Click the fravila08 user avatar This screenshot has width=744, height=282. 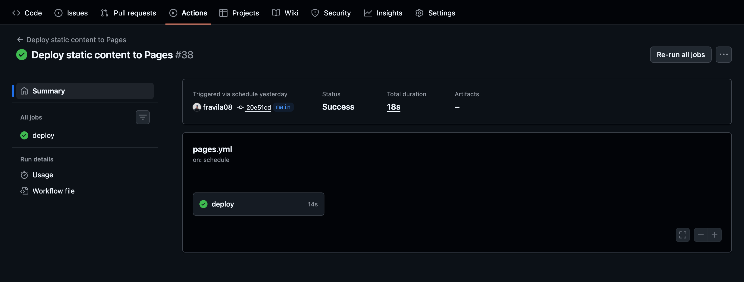click(x=197, y=107)
